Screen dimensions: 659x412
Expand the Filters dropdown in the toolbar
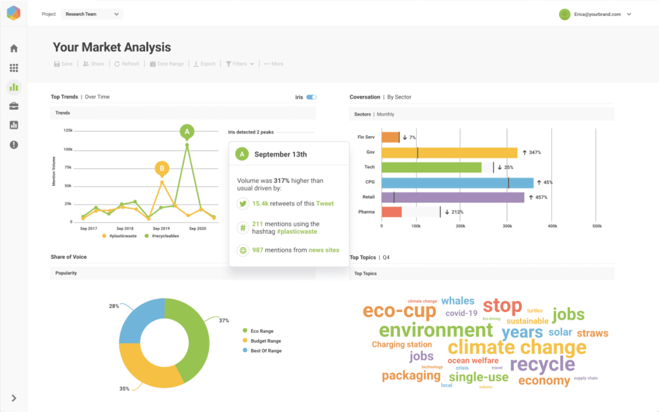[x=239, y=64]
